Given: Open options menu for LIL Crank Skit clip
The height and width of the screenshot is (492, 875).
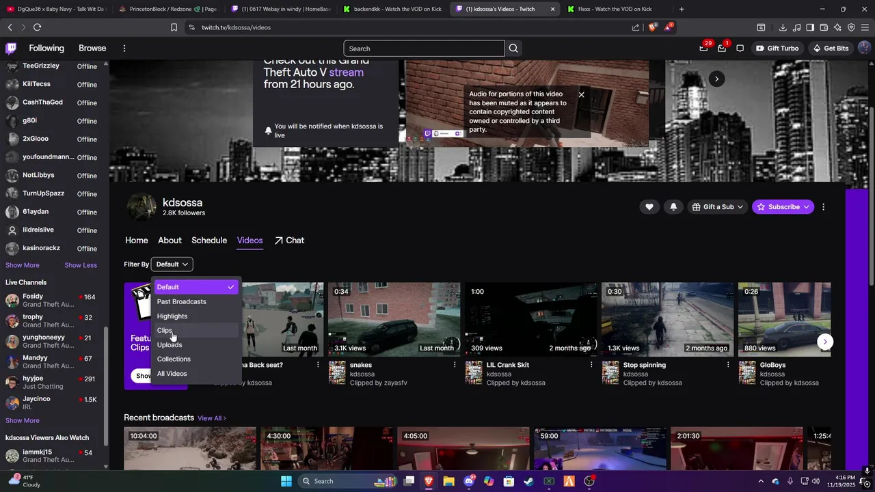Looking at the screenshot, I should click(x=591, y=365).
